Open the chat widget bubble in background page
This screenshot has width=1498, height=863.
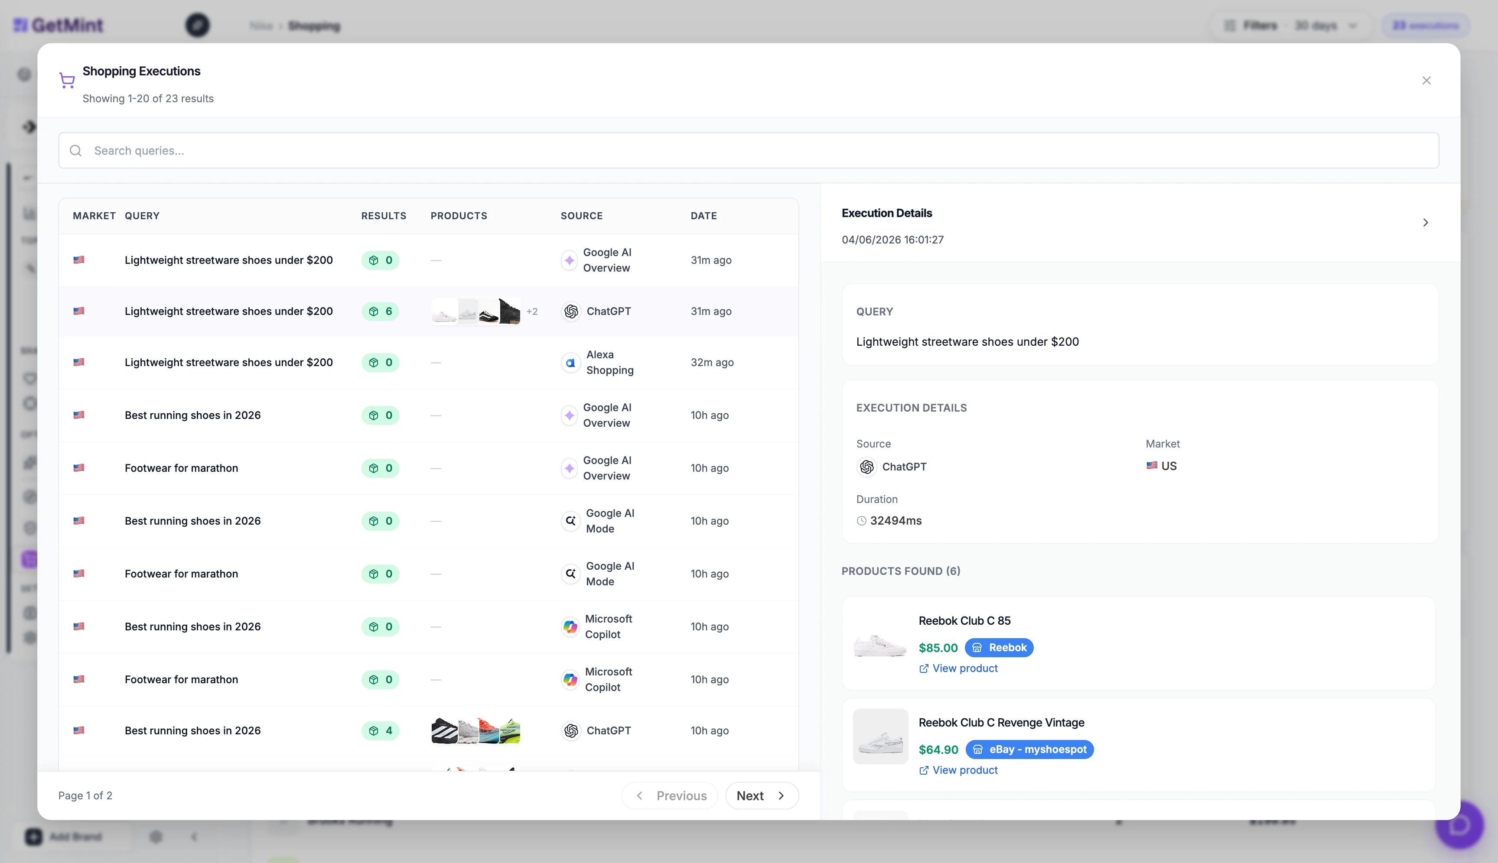1459,824
